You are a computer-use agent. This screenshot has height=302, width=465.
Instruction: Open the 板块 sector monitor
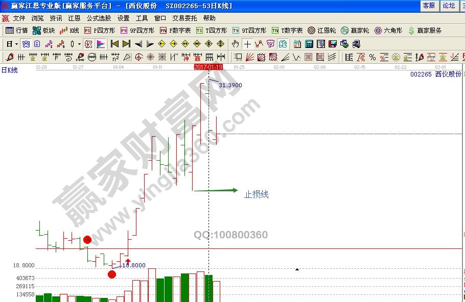(43, 30)
